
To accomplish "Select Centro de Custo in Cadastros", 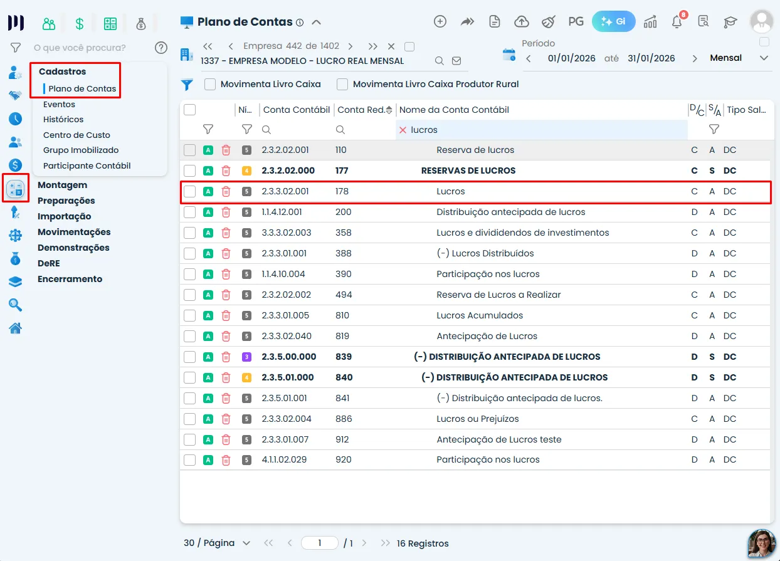I will point(76,135).
